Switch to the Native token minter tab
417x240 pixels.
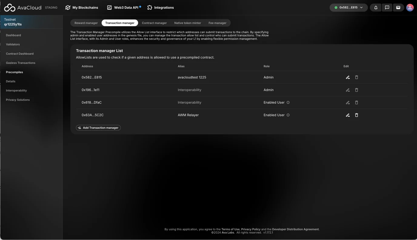pos(187,23)
